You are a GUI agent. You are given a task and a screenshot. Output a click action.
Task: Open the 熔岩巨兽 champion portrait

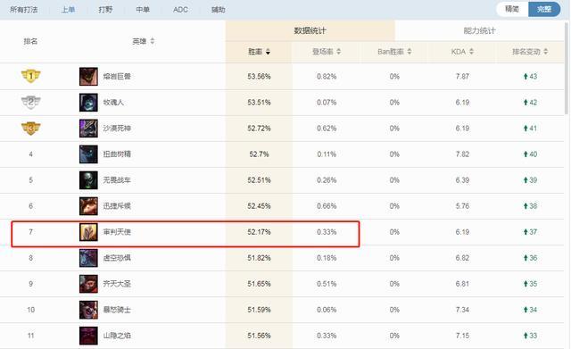88,77
